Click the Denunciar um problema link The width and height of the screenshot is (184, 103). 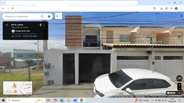click(x=175, y=97)
